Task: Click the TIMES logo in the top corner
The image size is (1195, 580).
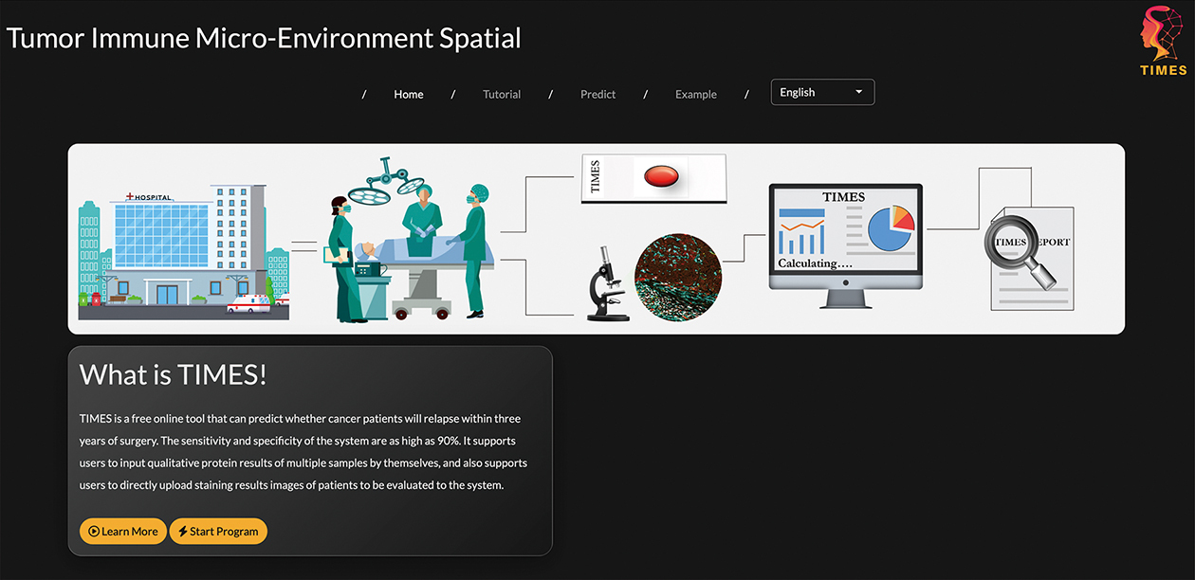Action: click(1163, 40)
